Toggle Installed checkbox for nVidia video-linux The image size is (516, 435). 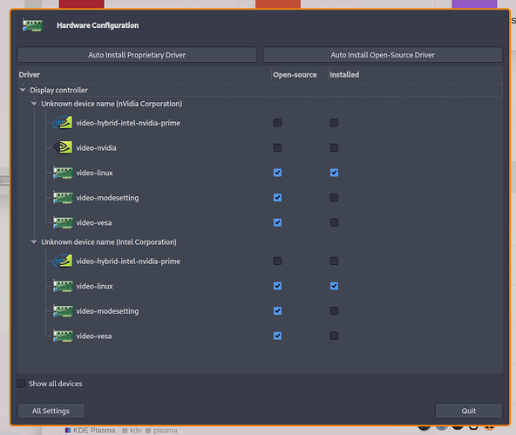pos(334,173)
